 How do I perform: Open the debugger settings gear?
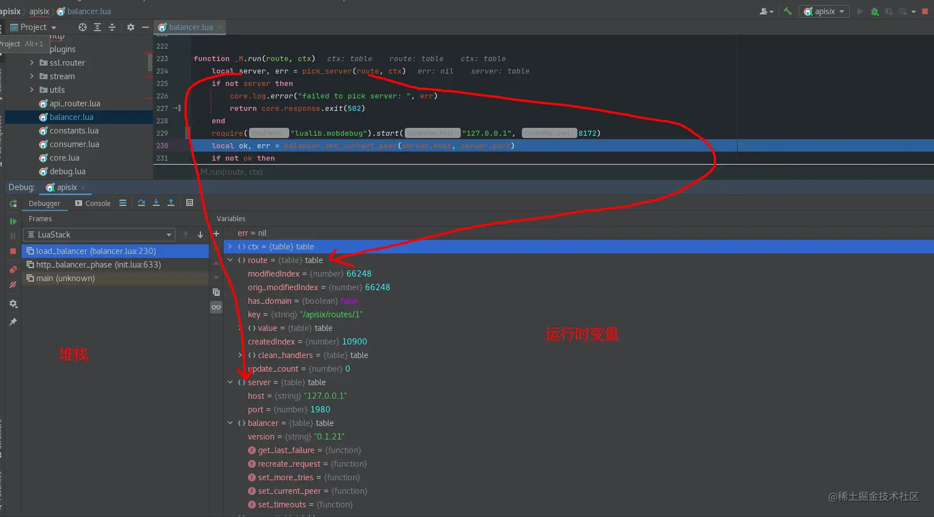coord(13,304)
